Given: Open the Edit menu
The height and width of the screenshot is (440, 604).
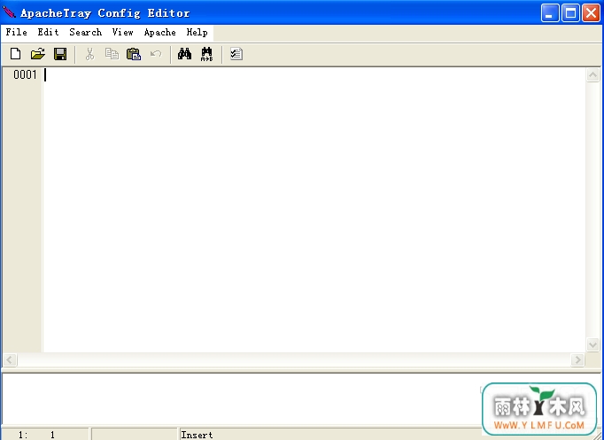Looking at the screenshot, I should coord(48,33).
